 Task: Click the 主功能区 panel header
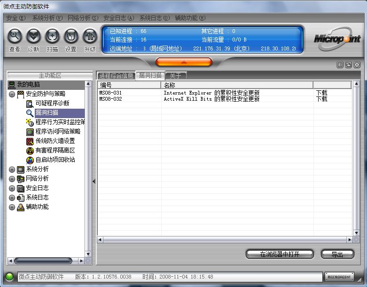(50, 76)
